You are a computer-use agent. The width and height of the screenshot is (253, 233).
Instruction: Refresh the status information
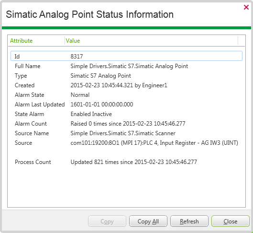point(189,221)
